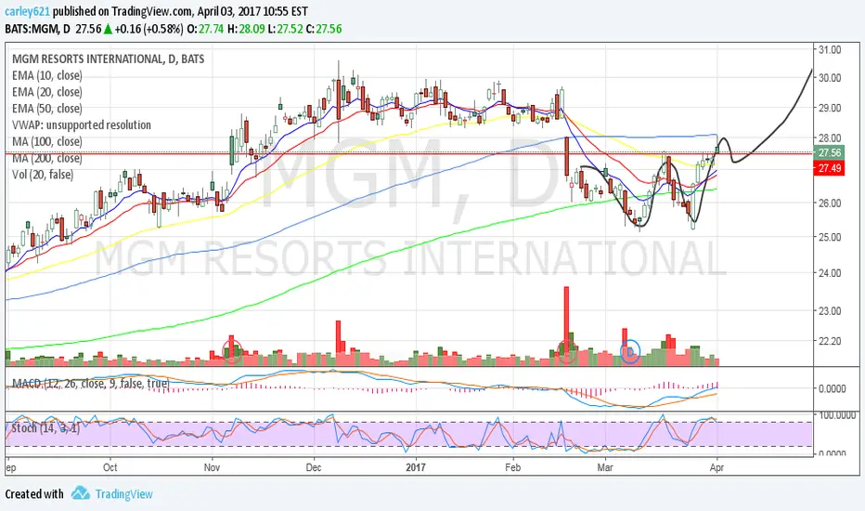865x511 pixels.
Task: Click the 30.00 price axis label
Action: 830,78
